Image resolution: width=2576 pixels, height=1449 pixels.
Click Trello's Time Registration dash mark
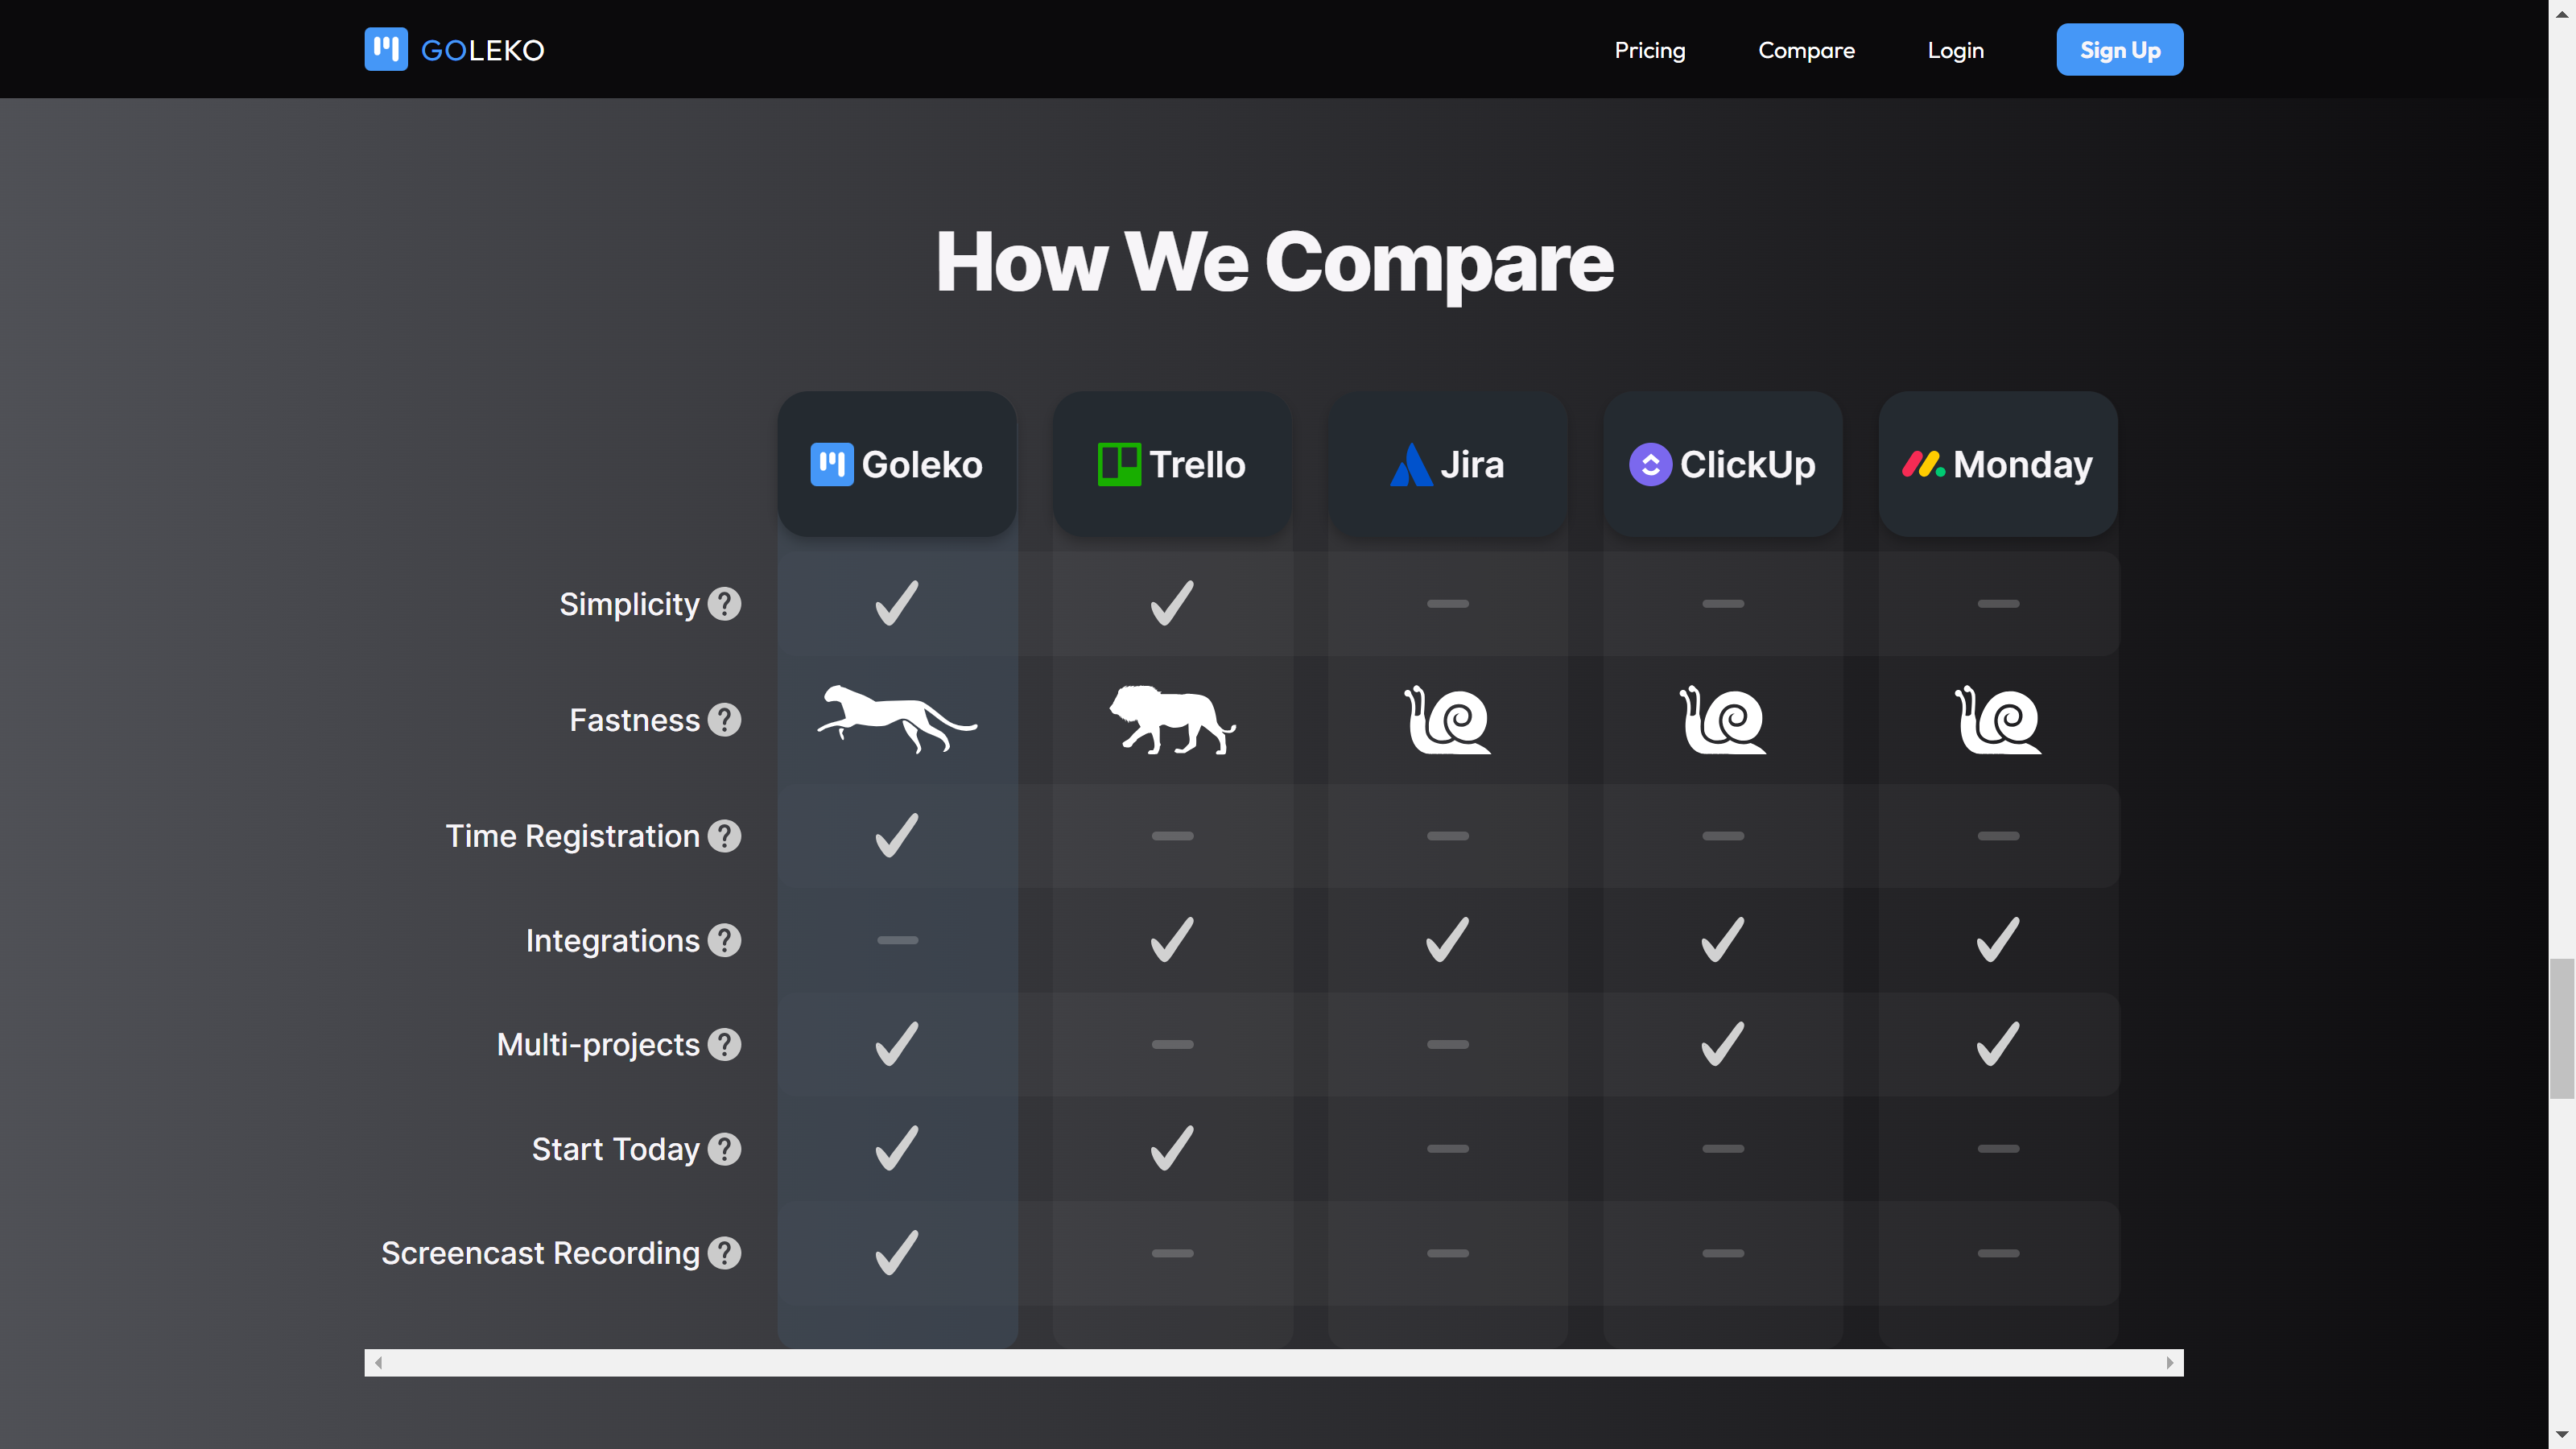pyautogui.click(x=1172, y=836)
